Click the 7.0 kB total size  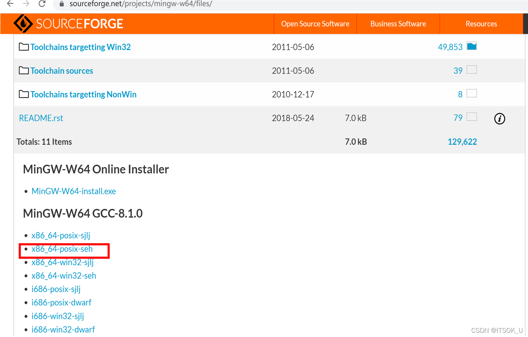(x=356, y=142)
